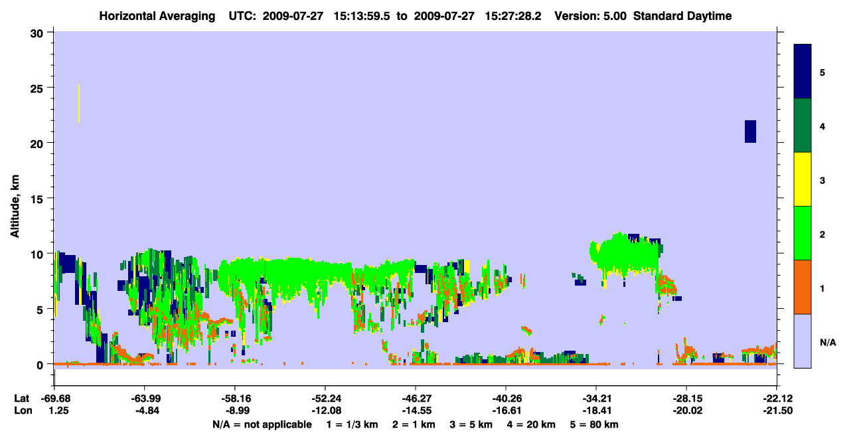This screenshot has width=863, height=443.
Task: Click the 30 tick label on altitude axis
Action: pyautogui.click(x=39, y=33)
